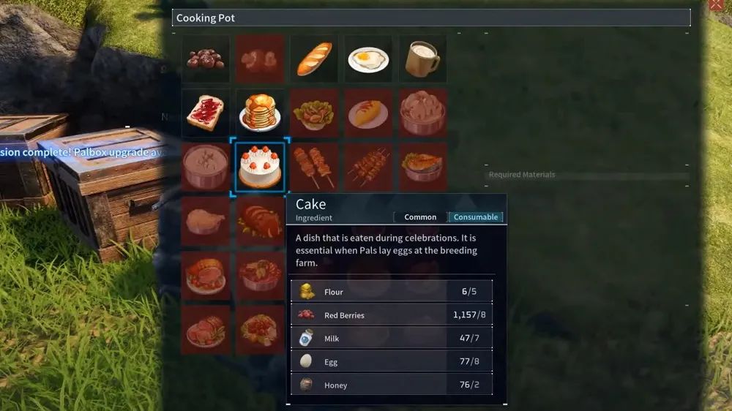This screenshot has width=732, height=411.
Task: Select the strawberry cake recipe icon
Action: coord(260,167)
